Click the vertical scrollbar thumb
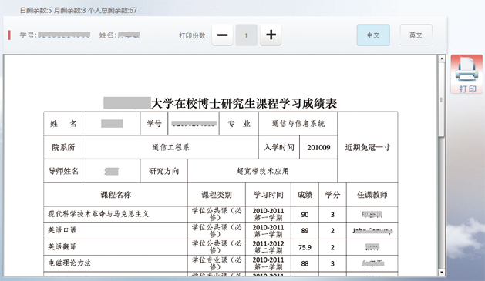 tap(441, 99)
